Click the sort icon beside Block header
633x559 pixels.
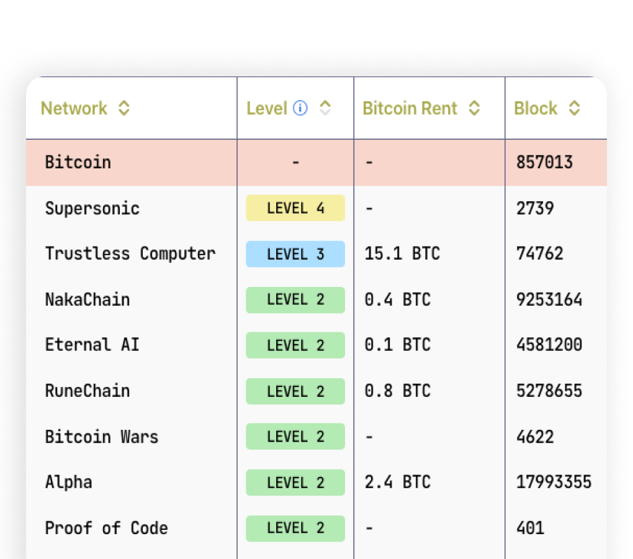[x=573, y=108]
